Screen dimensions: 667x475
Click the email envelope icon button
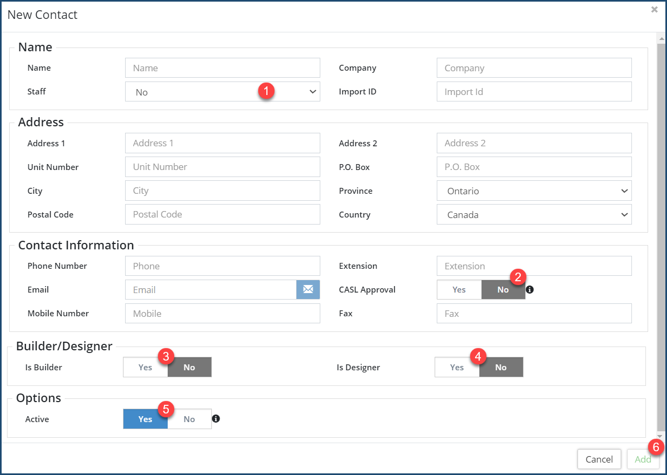pos(308,289)
